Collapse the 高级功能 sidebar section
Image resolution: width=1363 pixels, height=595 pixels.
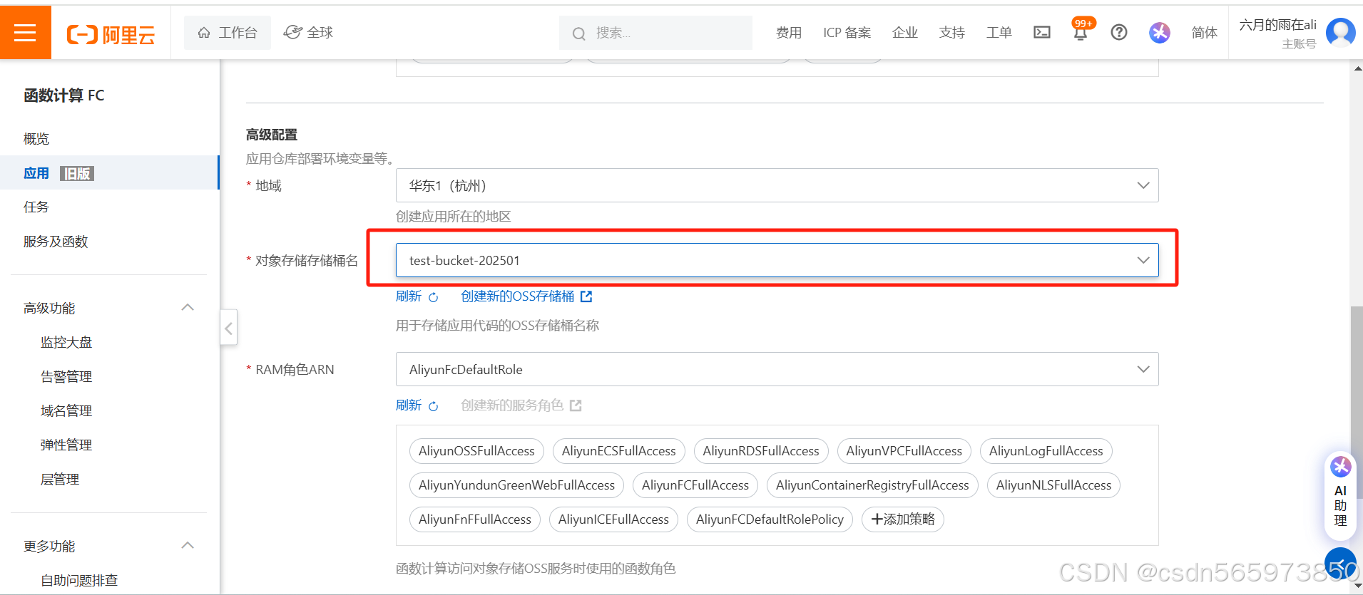[188, 308]
